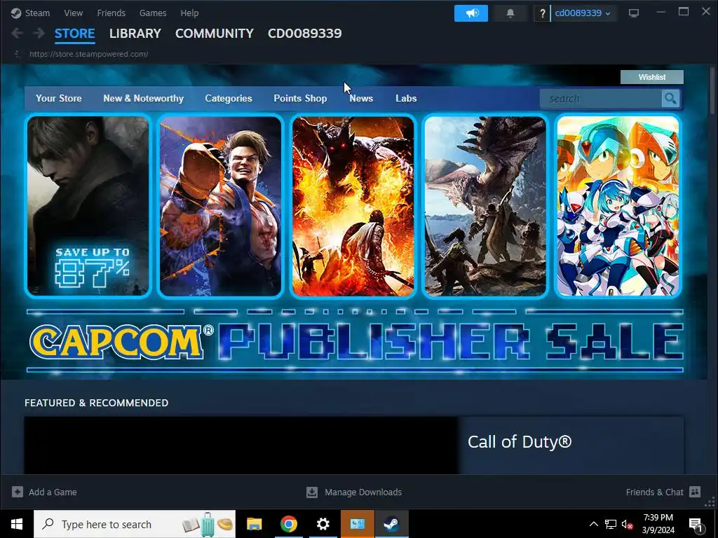
Task: Open the Monster Hunter artwork card
Action: click(x=485, y=206)
